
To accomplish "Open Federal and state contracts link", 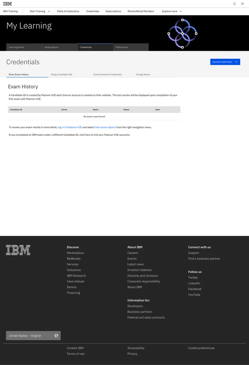I will click(x=146, y=317).
